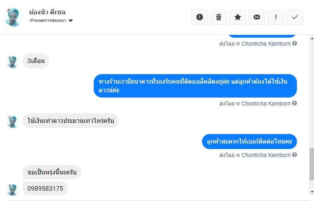Viewport: 314px width, 201px height.
Task: Click the phone number 0989583175 message
Action: (x=45, y=189)
